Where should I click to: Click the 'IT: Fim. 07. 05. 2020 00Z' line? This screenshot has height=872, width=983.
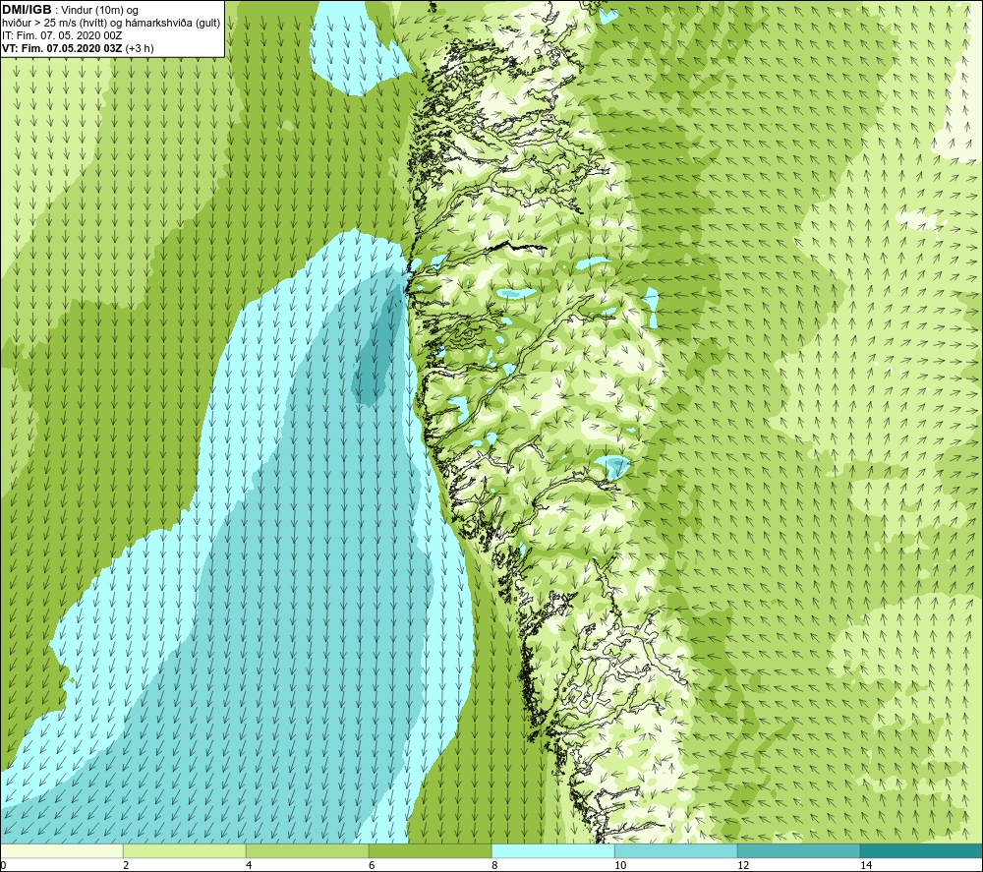62,35
